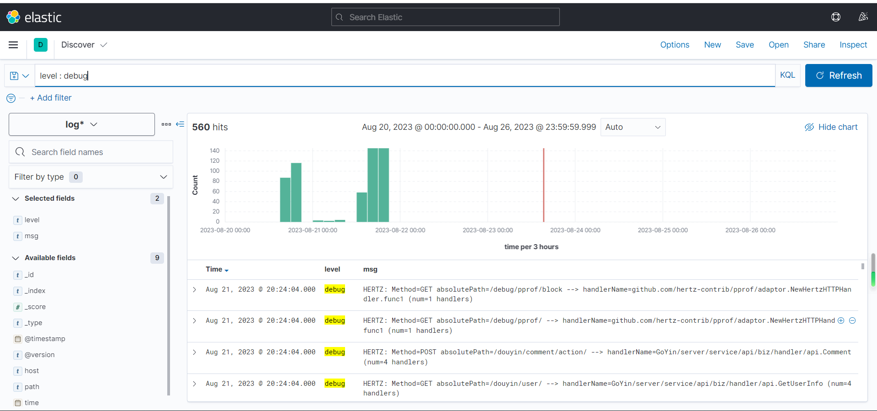Click the date range Aug 20 – Aug 26 text
The height and width of the screenshot is (411, 877).
pyautogui.click(x=479, y=127)
